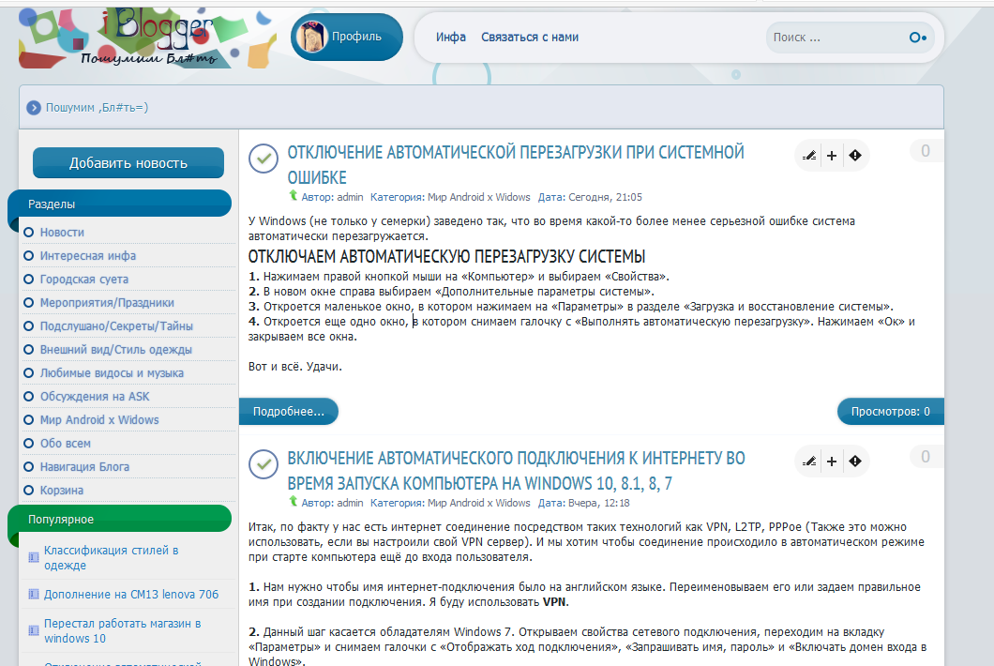Click the Подробнее... button
Image resolution: width=994 pixels, height=666 pixels.
(289, 411)
